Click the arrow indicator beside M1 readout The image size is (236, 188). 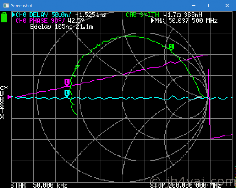(x=153, y=21)
